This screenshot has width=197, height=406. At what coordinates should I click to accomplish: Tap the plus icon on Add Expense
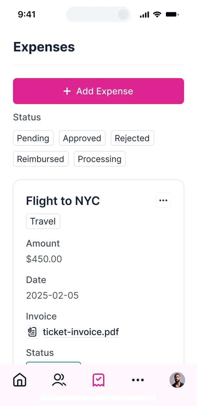pos(67,91)
